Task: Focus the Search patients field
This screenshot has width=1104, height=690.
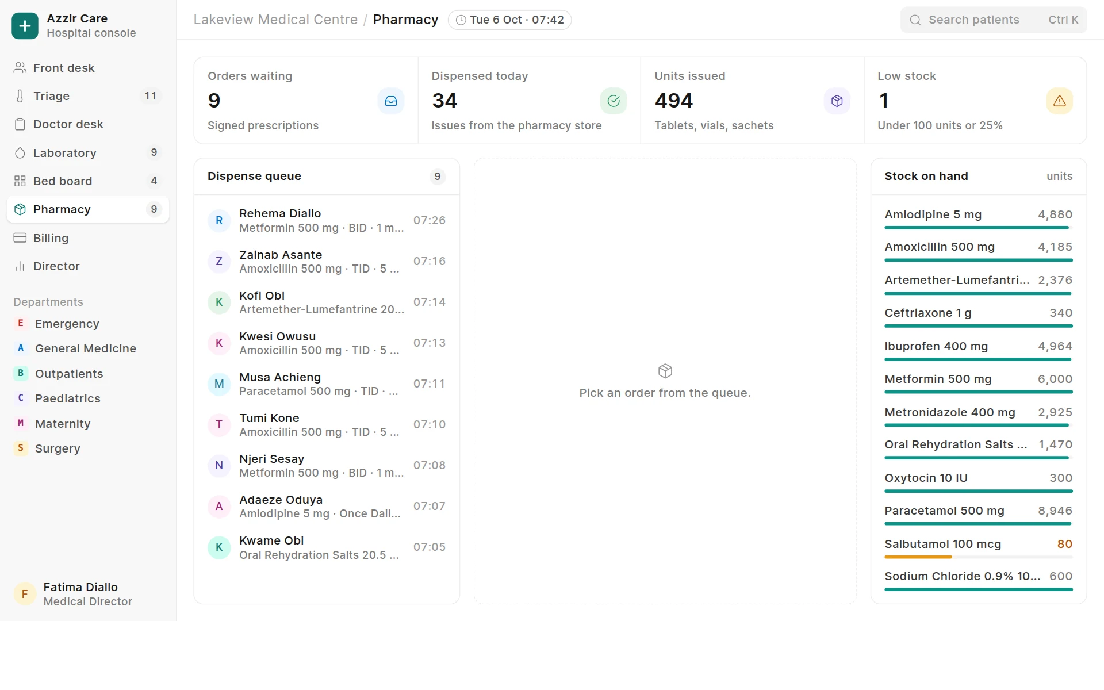Action: click(x=994, y=20)
